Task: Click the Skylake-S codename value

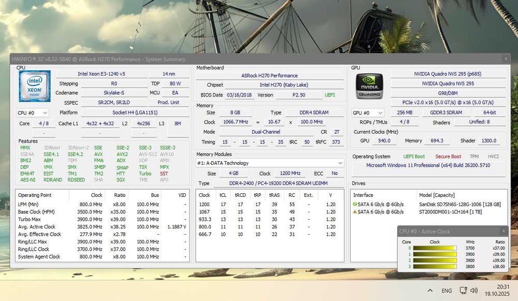Action: coord(114,93)
